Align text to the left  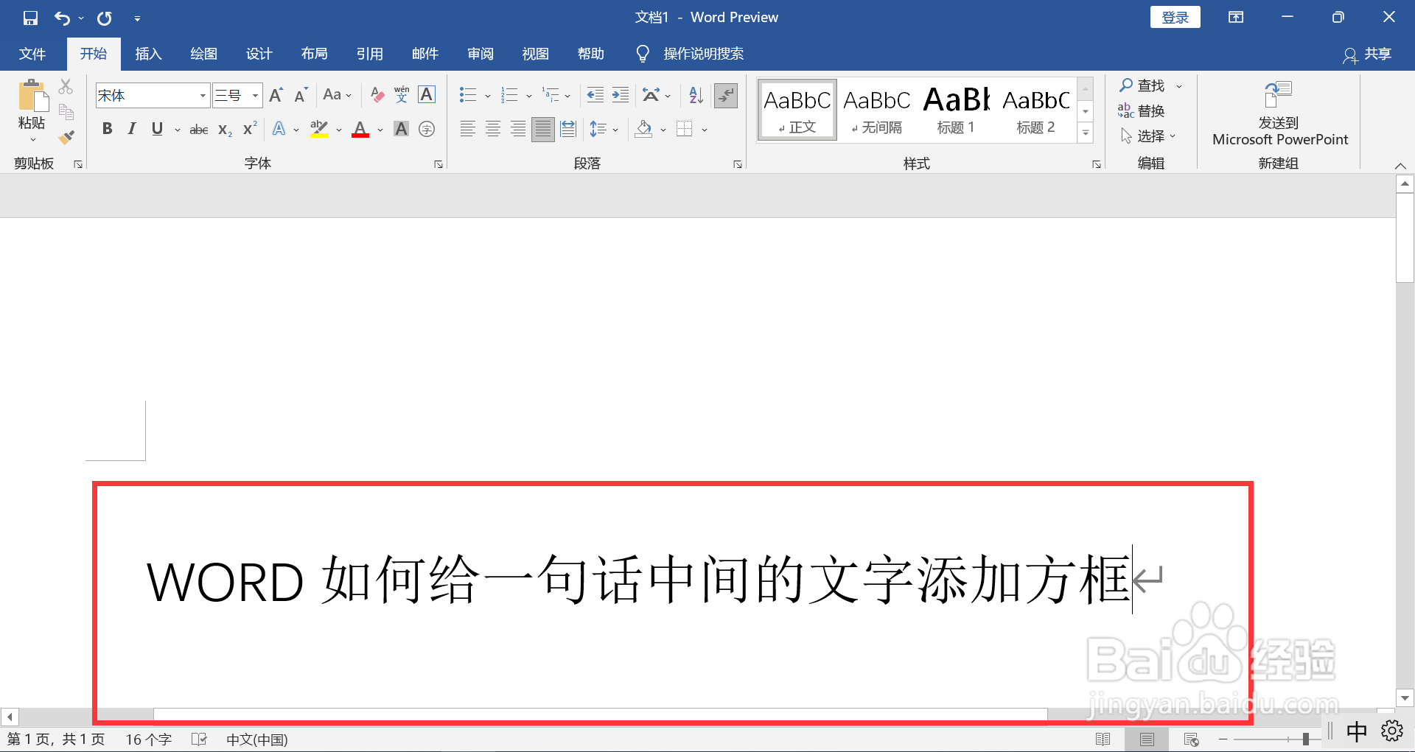pyautogui.click(x=467, y=130)
